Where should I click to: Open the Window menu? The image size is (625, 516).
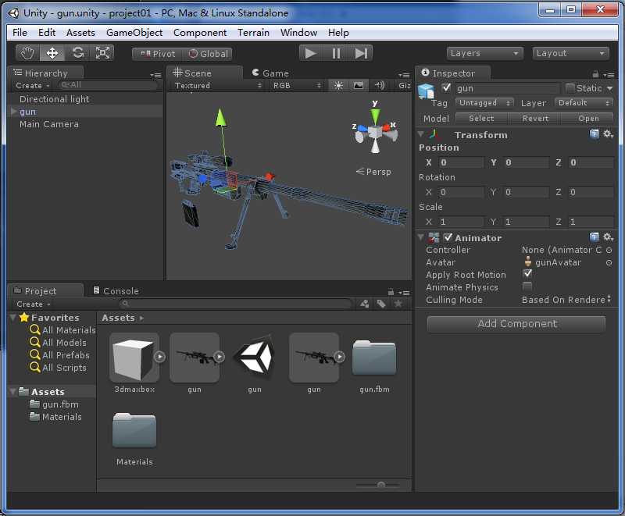pyautogui.click(x=298, y=33)
